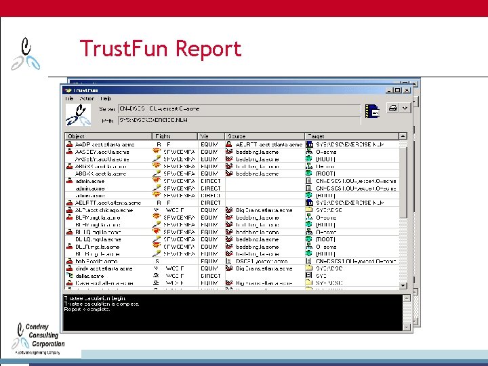Click the folder icon in the ALP.acct.chicago row
This screenshot has width=488, height=366.
tap(309, 209)
